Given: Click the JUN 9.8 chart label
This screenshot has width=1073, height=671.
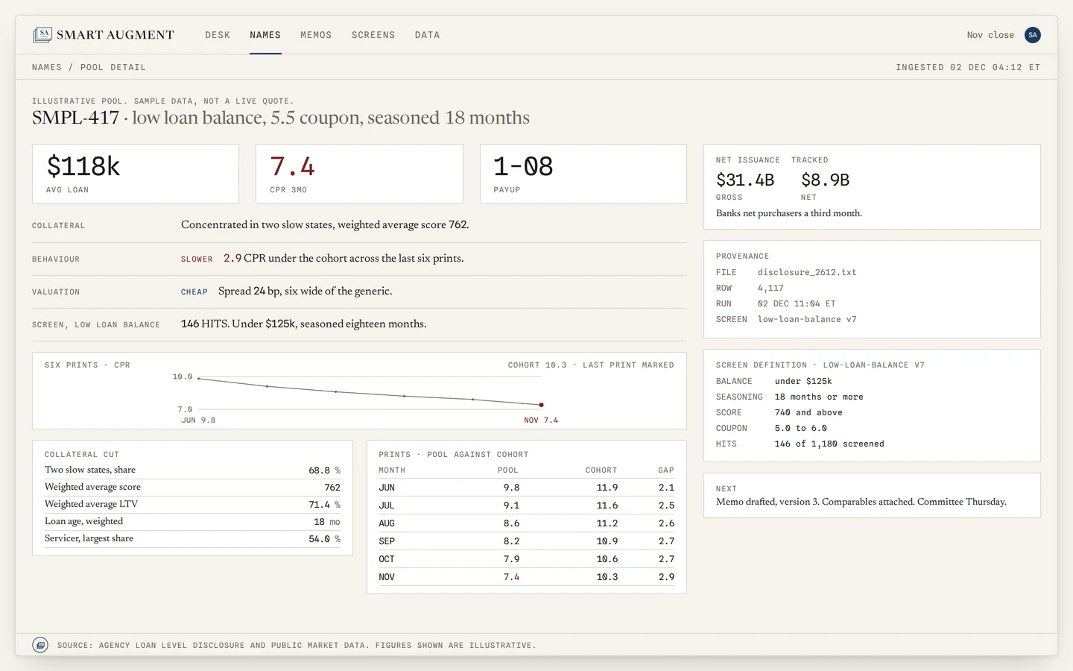Looking at the screenshot, I should (198, 420).
